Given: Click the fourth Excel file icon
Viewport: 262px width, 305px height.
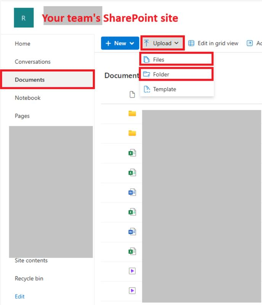Looking at the screenshot, I should (x=132, y=252).
